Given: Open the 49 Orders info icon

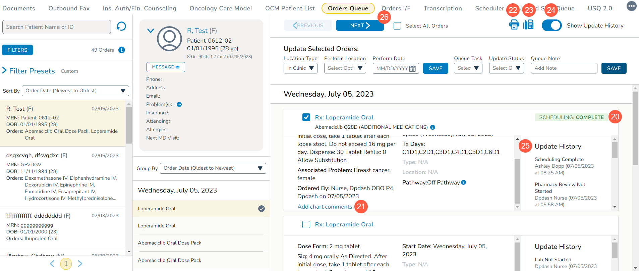Looking at the screenshot, I should [122, 50].
